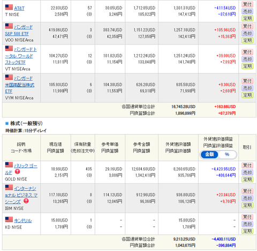
Task: Click 定期 button for VOO
Action: coord(247,40)
